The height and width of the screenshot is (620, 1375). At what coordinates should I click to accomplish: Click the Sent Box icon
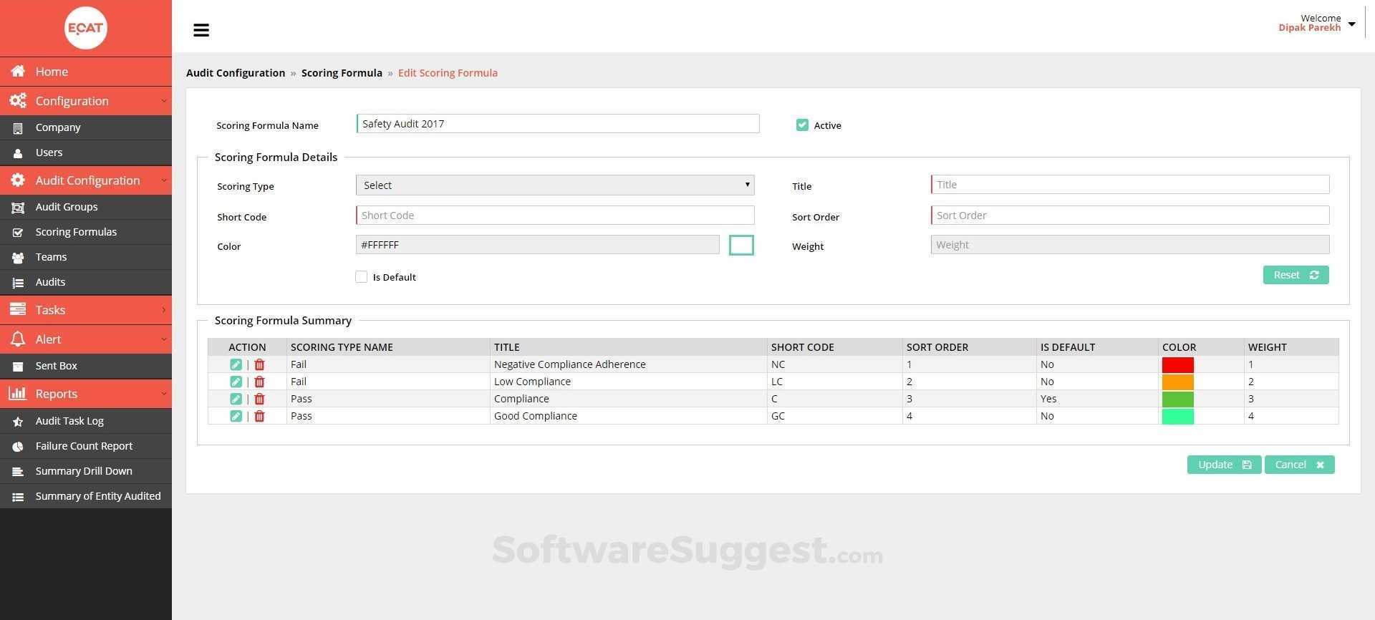pyautogui.click(x=18, y=366)
